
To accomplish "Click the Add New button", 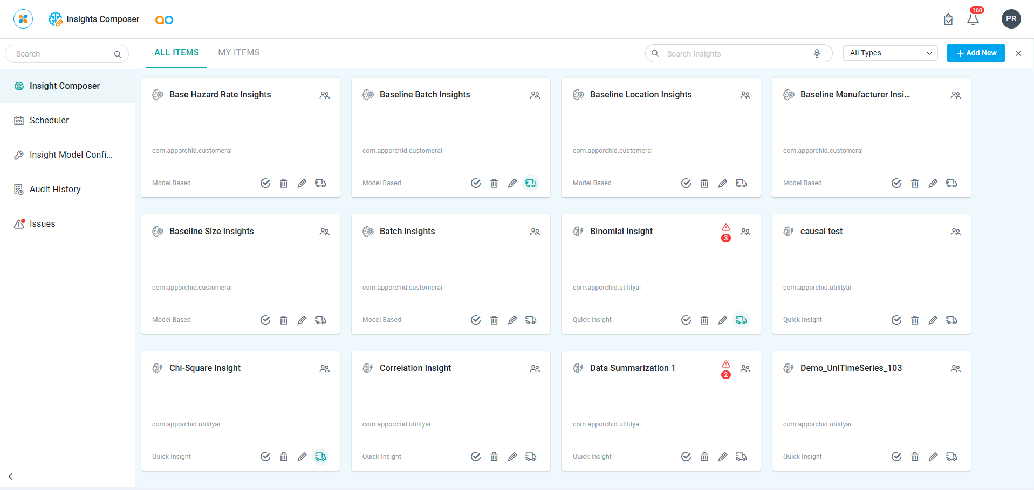I will pos(976,53).
